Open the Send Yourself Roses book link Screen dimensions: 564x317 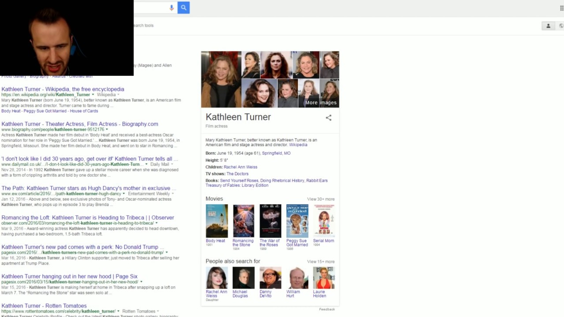239,181
